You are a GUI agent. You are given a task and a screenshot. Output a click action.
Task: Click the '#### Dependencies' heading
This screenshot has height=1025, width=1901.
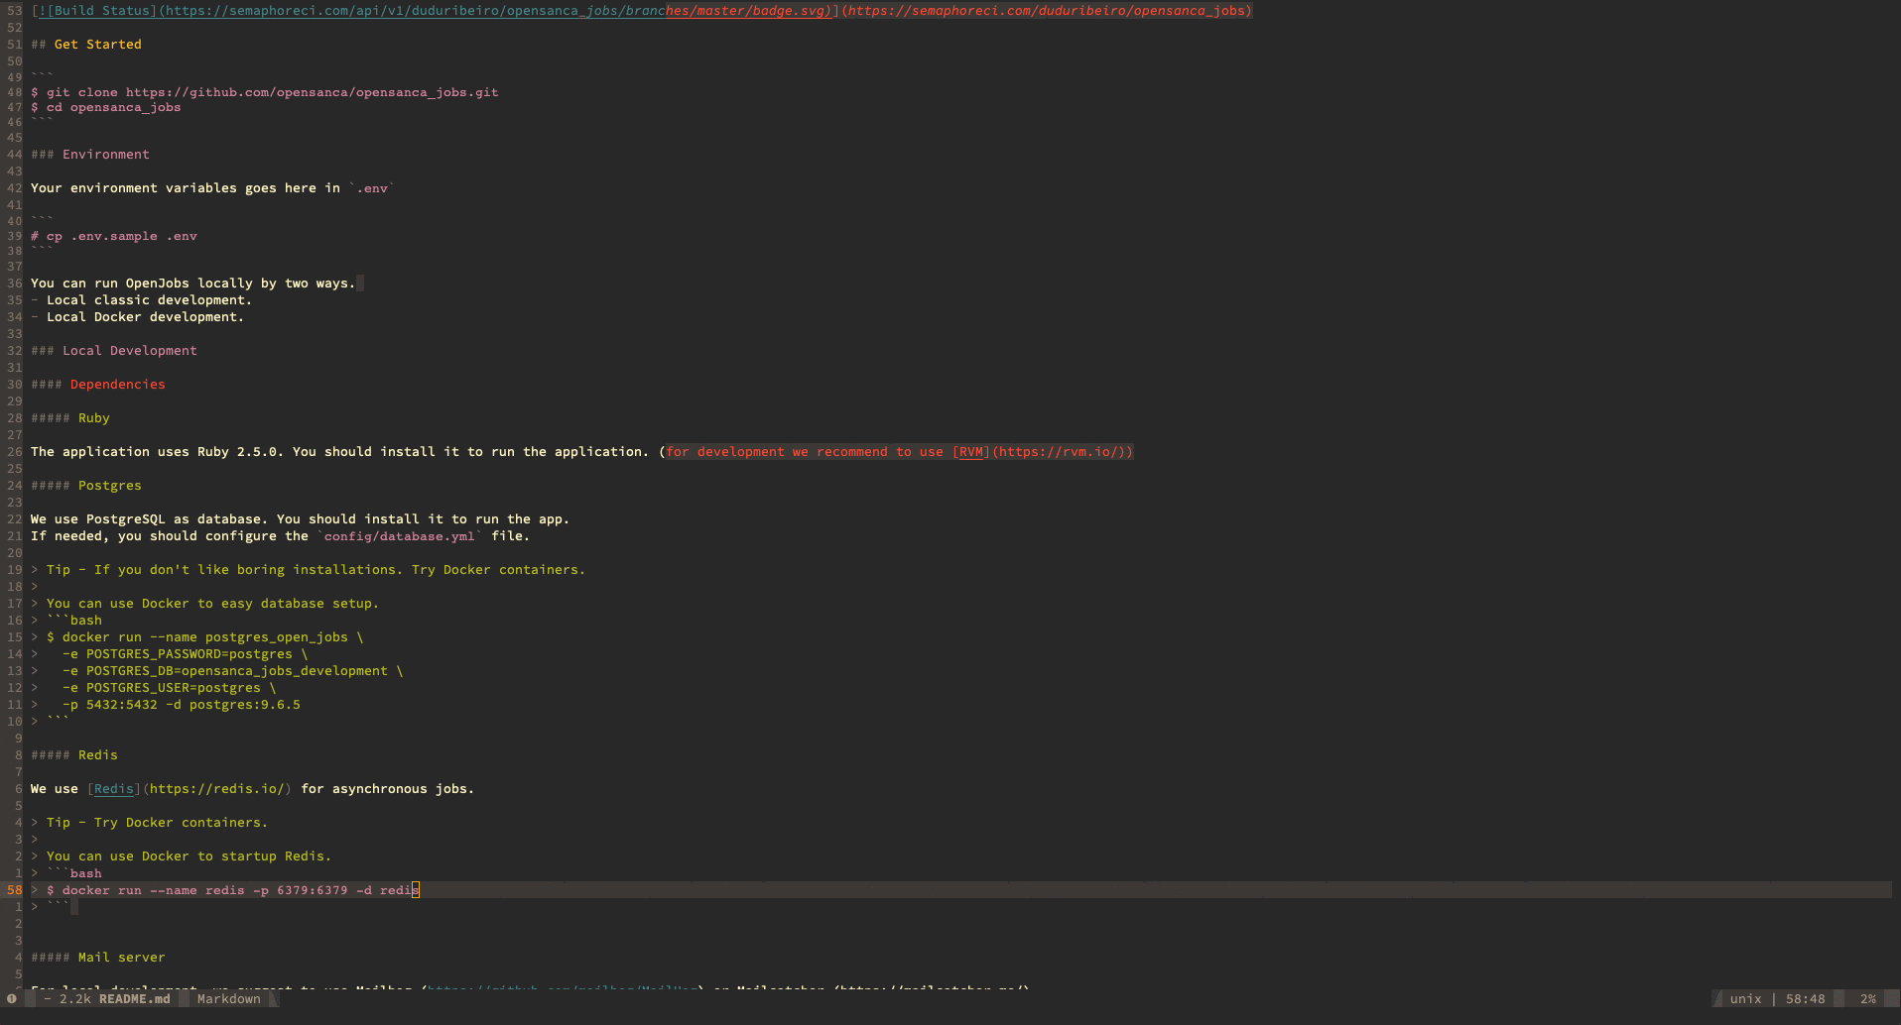tap(98, 385)
